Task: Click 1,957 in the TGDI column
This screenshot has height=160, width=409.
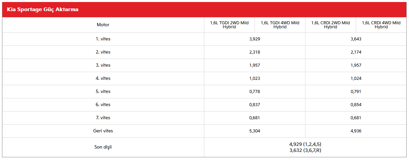Action: tap(255, 65)
